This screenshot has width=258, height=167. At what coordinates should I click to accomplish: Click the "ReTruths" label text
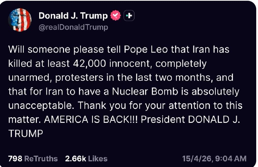41,159
